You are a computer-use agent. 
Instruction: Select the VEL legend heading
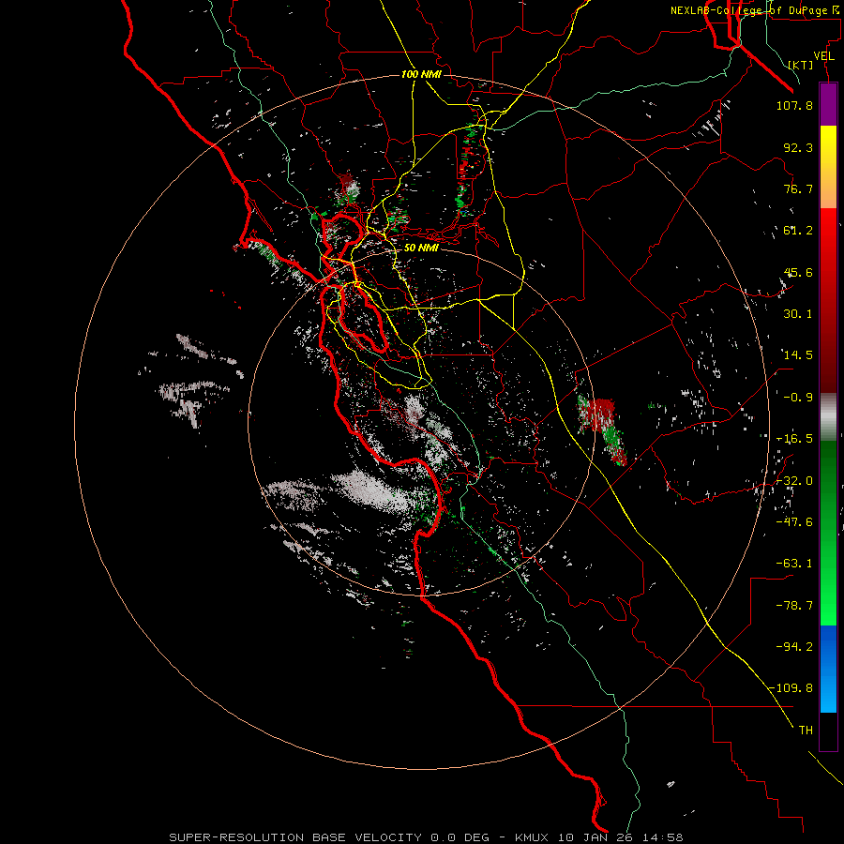[823, 56]
